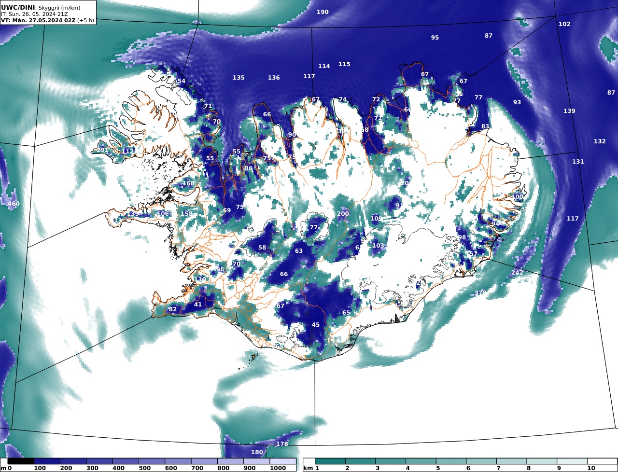Click the map value 71
The image size is (618, 472).
coord(208,106)
